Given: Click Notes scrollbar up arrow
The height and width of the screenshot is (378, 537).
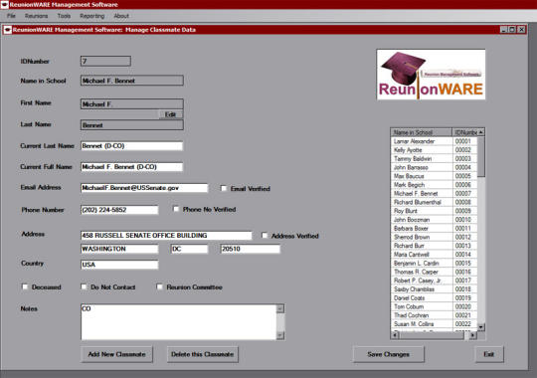Looking at the screenshot, I should pyautogui.click(x=280, y=308).
